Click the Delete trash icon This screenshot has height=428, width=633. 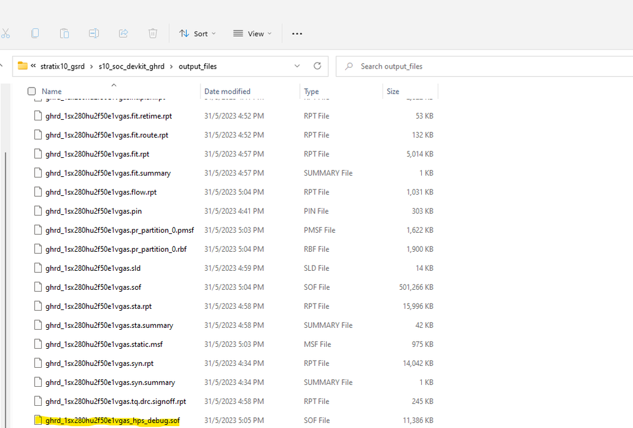tap(153, 33)
